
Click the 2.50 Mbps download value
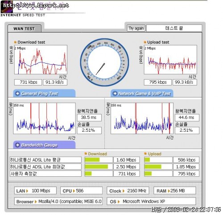click(x=127, y=166)
